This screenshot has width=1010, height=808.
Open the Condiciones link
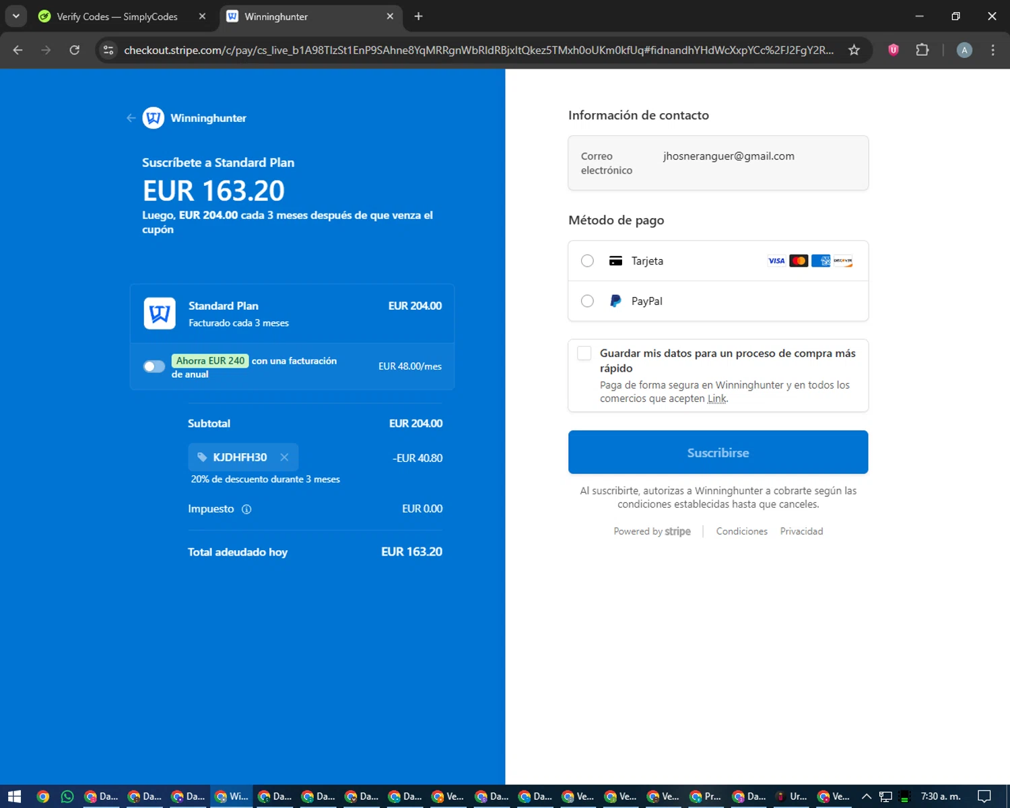[x=741, y=531]
